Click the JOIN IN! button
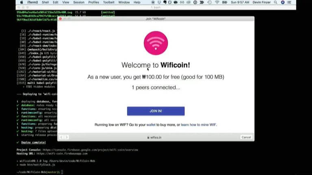This screenshot has width=312, height=175. click(x=156, y=111)
